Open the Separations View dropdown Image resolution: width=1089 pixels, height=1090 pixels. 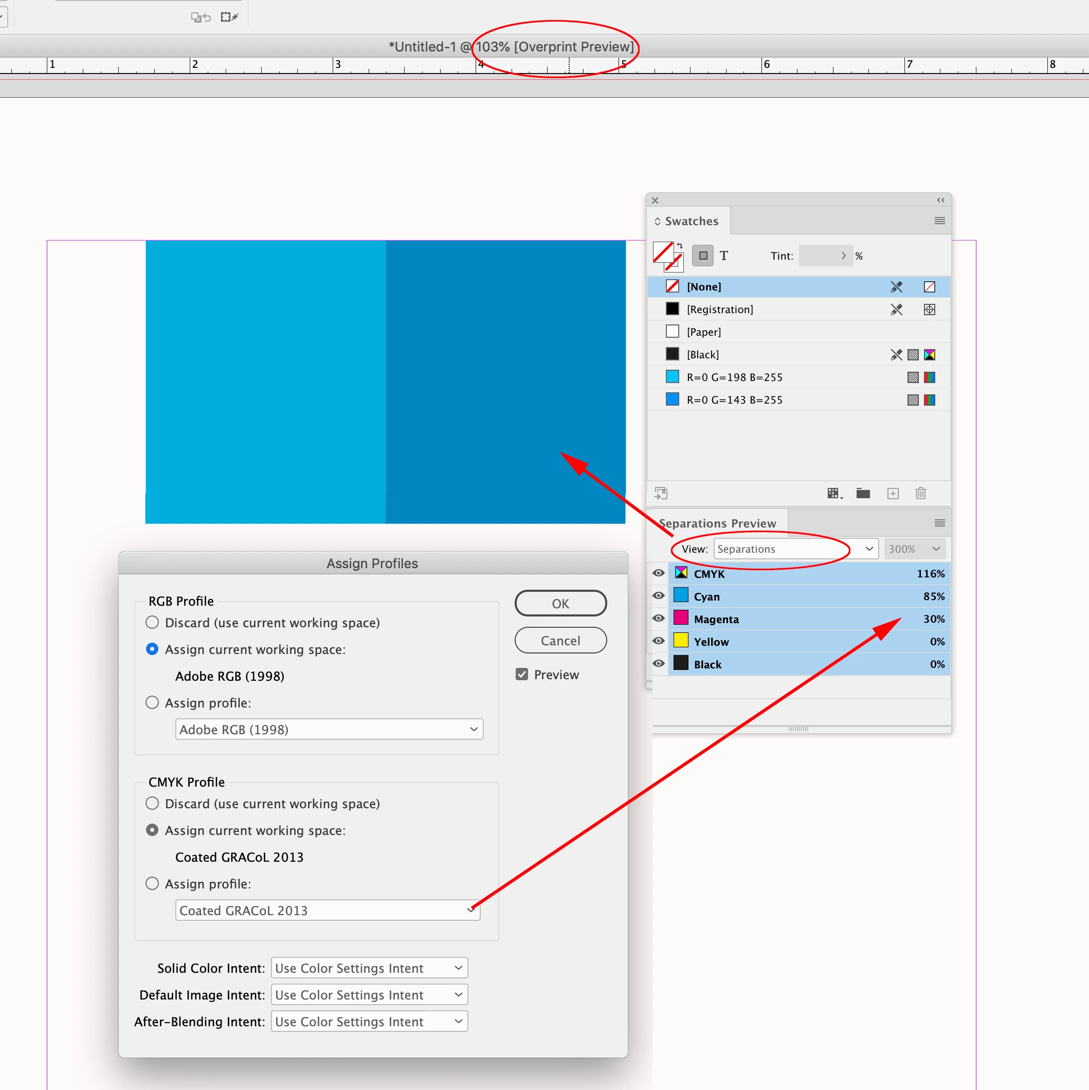point(795,549)
